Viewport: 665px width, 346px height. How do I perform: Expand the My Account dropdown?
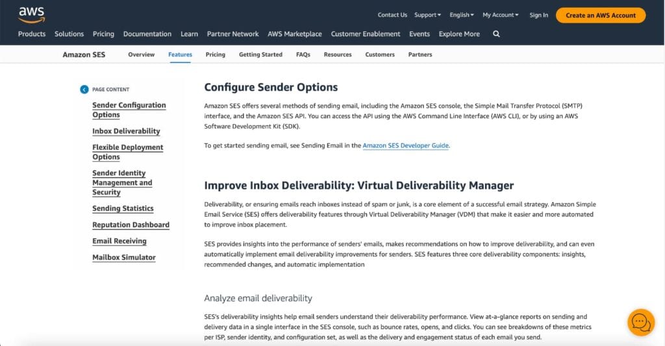click(501, 15)
